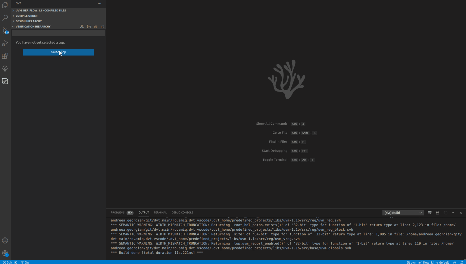The width and height of the screenshot is (466, 264).
Task: Expand the Compile Order section
Action: (x=27, y=16)
